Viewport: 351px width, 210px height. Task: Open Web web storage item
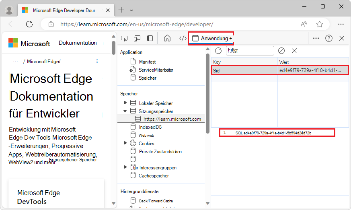coord(146,135)
